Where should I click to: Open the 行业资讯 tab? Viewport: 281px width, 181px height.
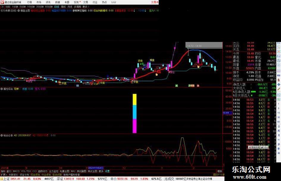(x=46, y=174)
